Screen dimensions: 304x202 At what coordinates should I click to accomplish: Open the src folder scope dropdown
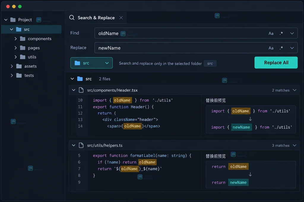91,63
